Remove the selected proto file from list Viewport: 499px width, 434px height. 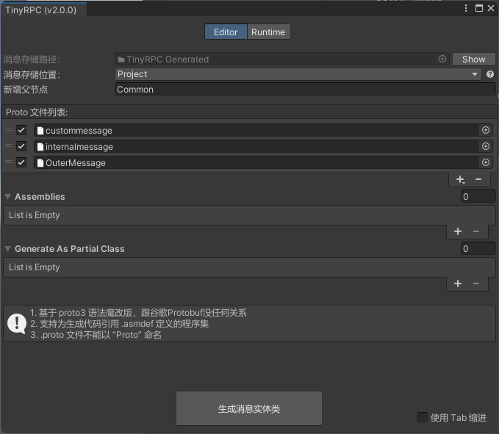point(478,180)
